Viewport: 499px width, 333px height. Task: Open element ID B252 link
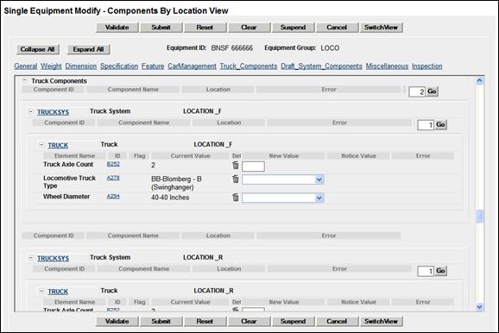[113, 164]
